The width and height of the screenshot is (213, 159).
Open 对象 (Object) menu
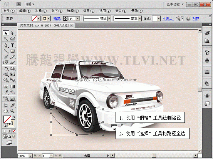(41, 11)
